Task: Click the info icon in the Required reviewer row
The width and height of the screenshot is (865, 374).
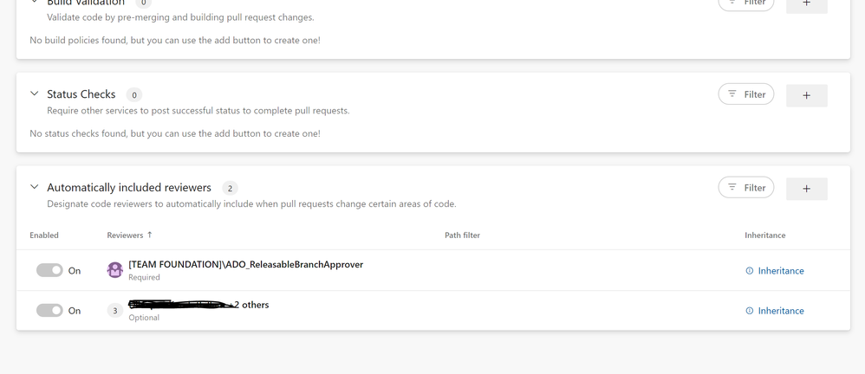Action: [750, 271]
